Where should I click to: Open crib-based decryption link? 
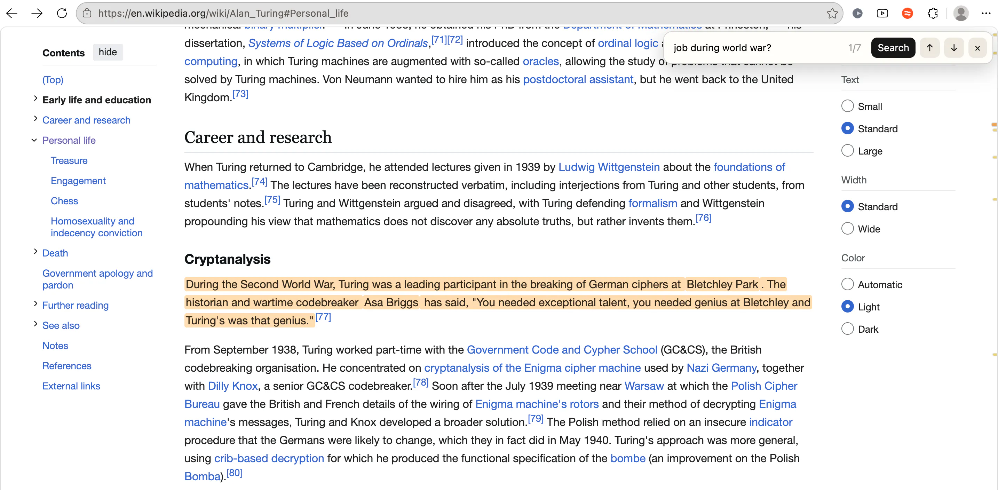269,458
